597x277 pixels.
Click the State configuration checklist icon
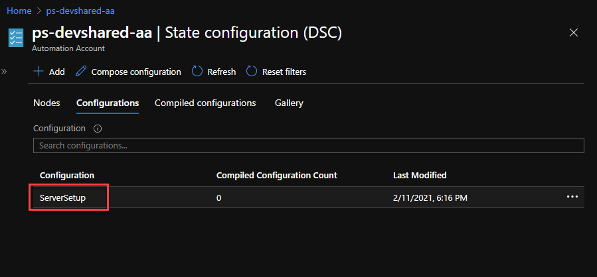click(x=16, y=38)
